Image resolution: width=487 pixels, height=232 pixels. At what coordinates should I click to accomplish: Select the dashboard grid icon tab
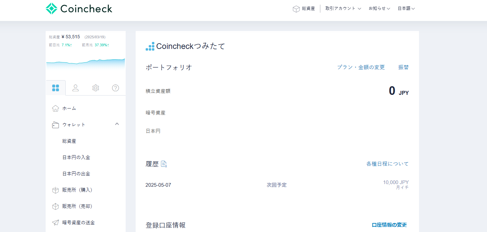pos(56,88)
